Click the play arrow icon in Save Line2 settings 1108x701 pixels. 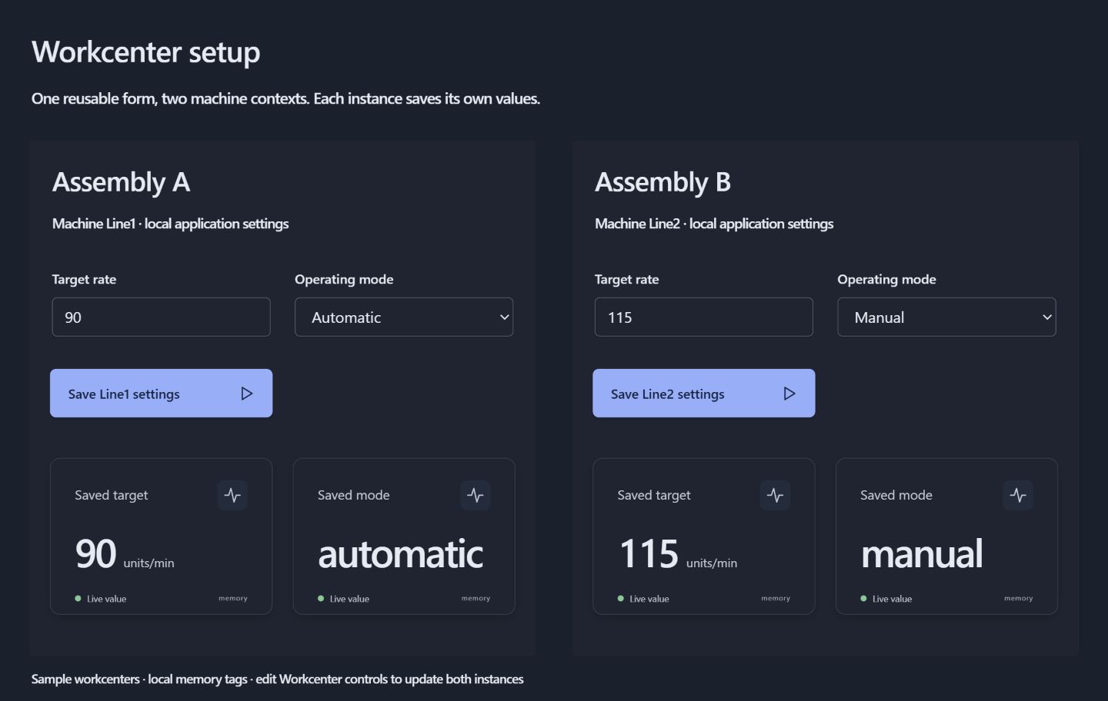click(789, 394)
